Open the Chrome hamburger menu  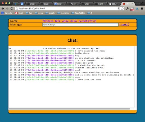tap(142, 9)
